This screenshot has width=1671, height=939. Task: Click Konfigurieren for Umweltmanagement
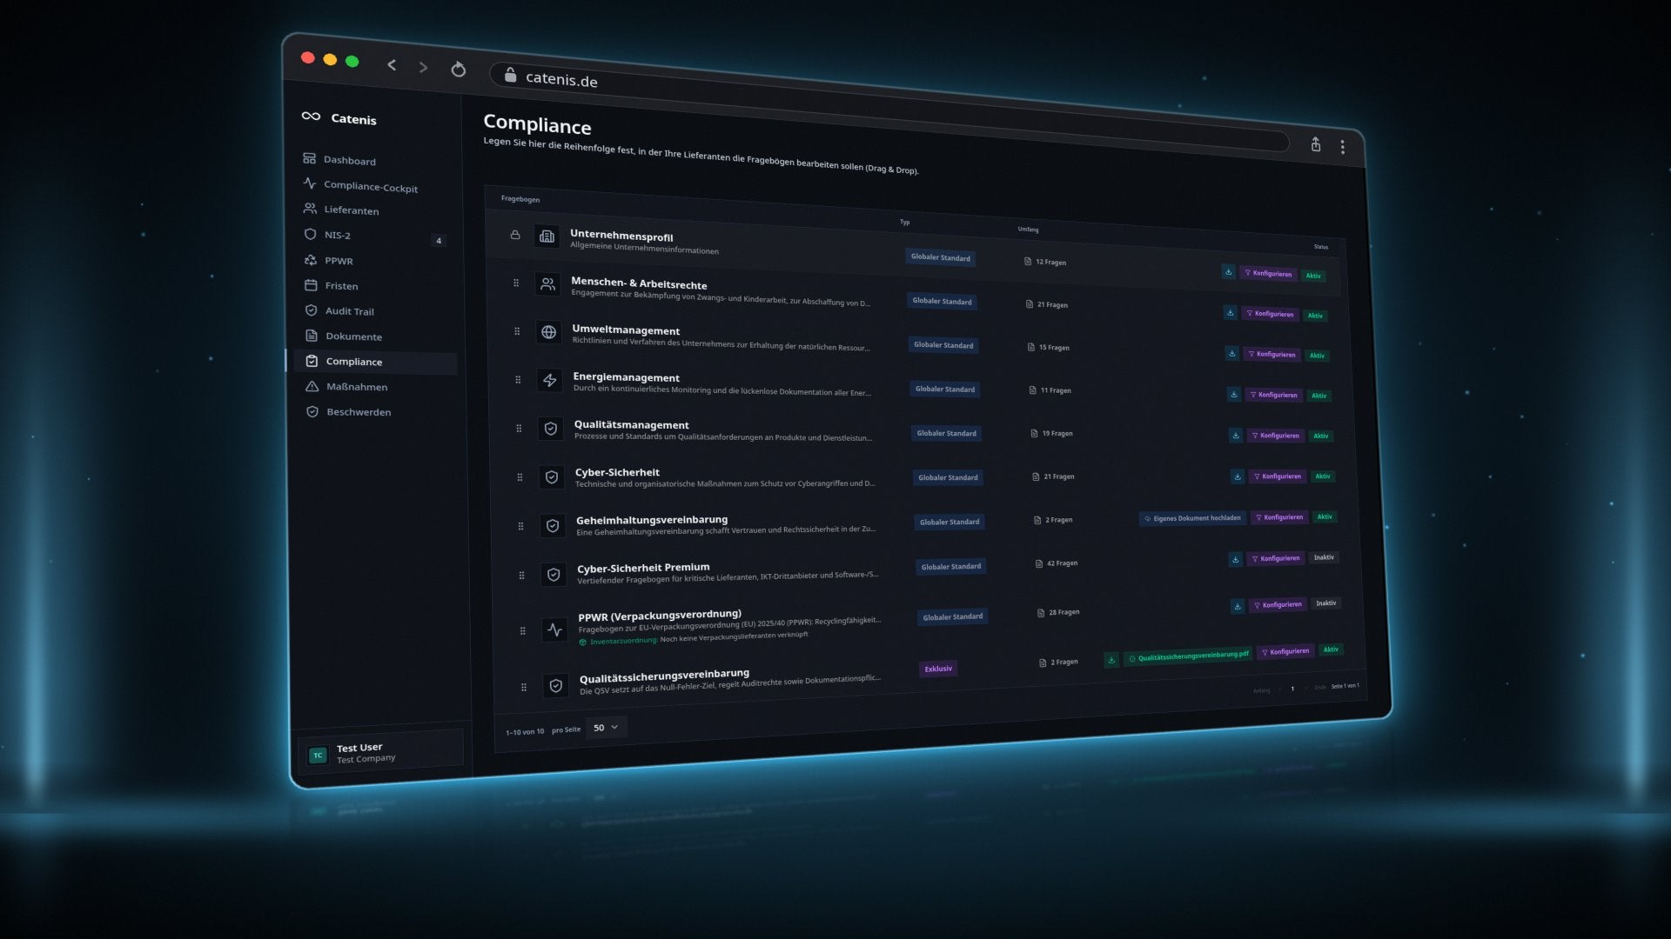coord(1272,355)
